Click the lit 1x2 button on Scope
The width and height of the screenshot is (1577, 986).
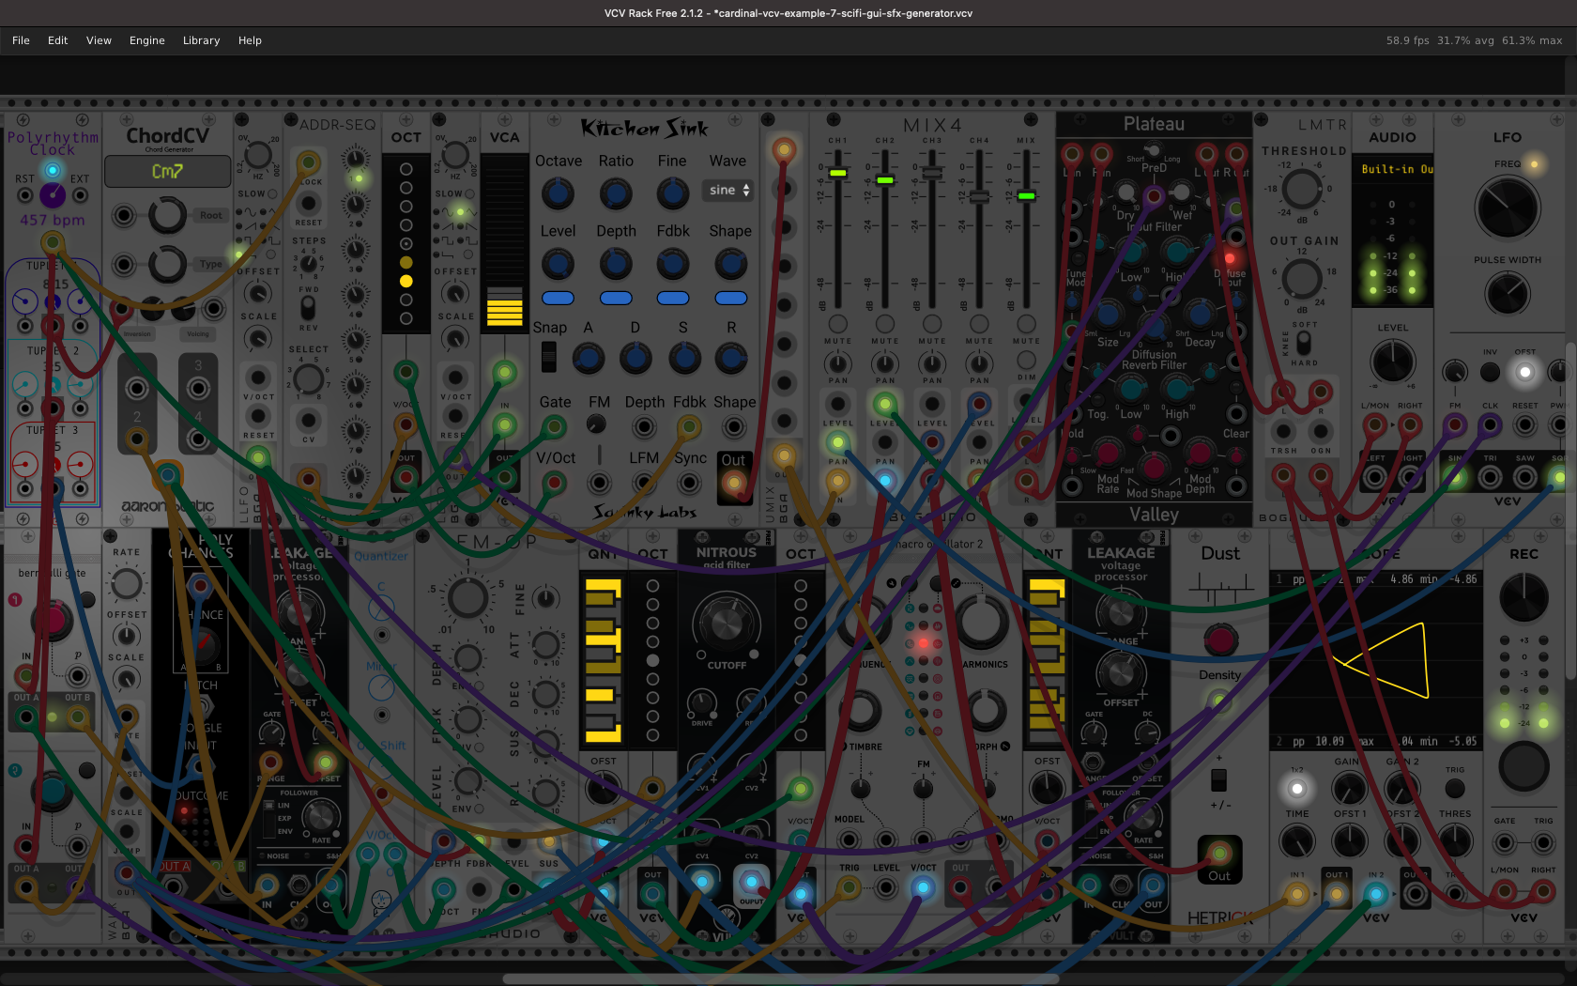point(1297,789)
